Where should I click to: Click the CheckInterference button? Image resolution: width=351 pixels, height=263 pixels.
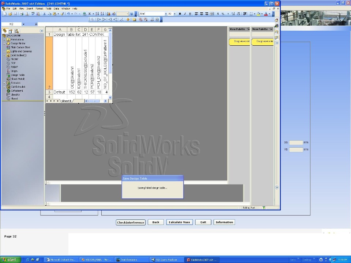131,222
